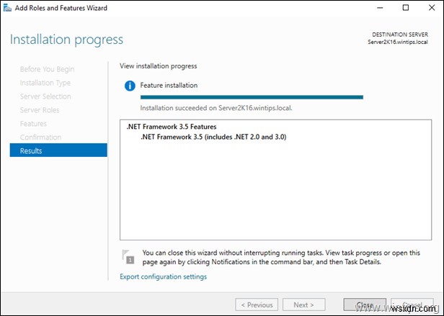
Task: Close the wizard with title bar X
Action: click(432, 8)
